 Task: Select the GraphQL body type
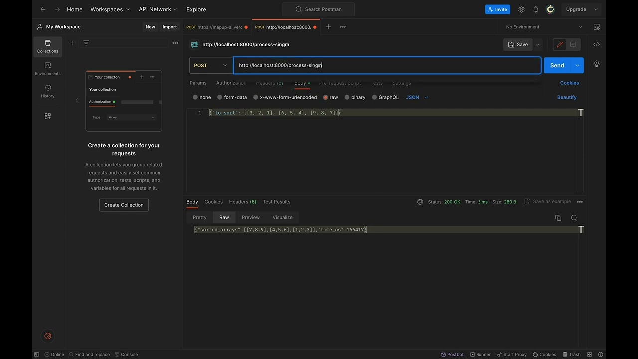point(374,97)
